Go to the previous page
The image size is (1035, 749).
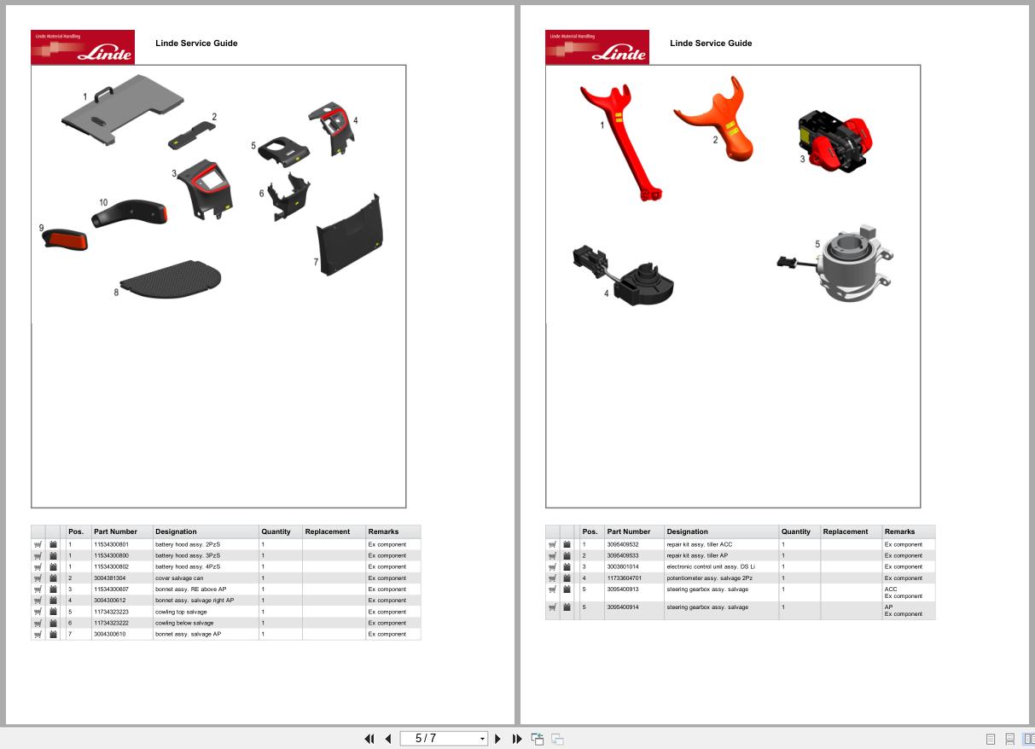[x=388, y=739]
